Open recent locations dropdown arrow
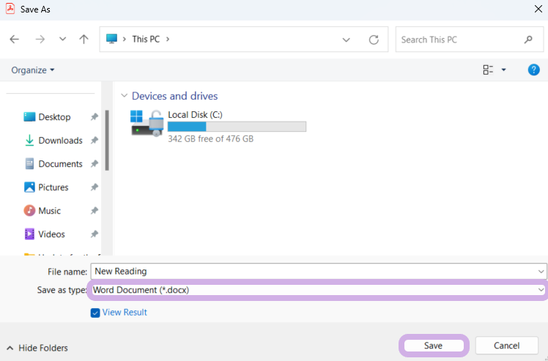 62,40
